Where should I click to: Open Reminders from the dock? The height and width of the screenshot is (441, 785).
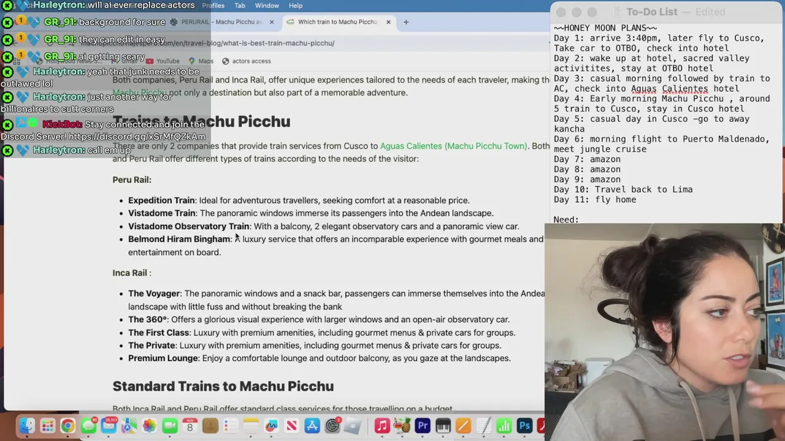click(x=231, y=426)
